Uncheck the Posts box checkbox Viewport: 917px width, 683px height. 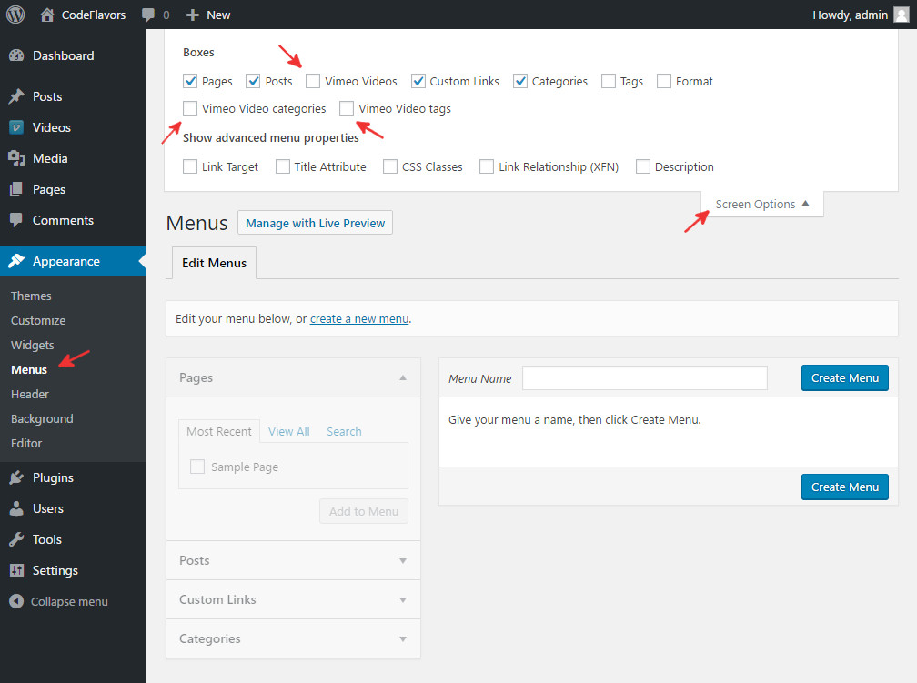tap(253, 81)
